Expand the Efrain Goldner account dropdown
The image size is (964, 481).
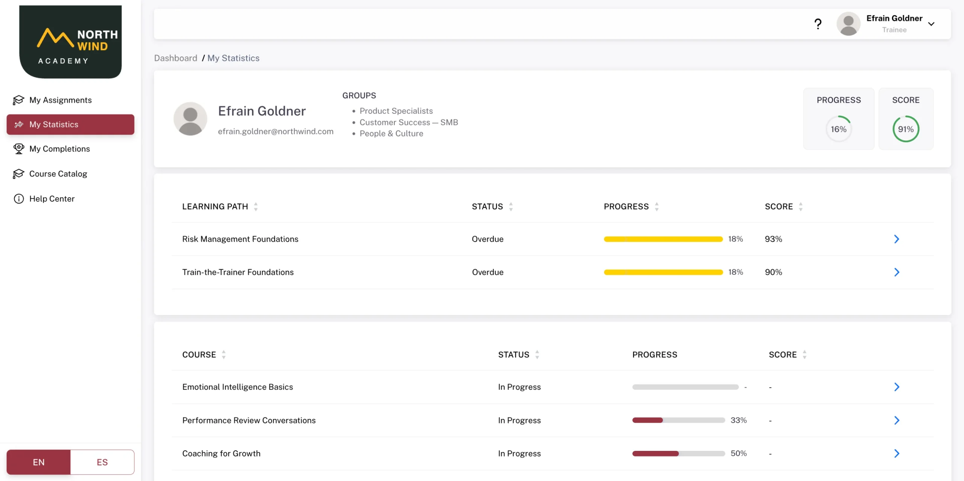coord(931,24)
